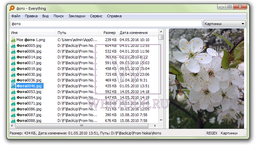Click the blossom preview image

click(x=206, y=78)
